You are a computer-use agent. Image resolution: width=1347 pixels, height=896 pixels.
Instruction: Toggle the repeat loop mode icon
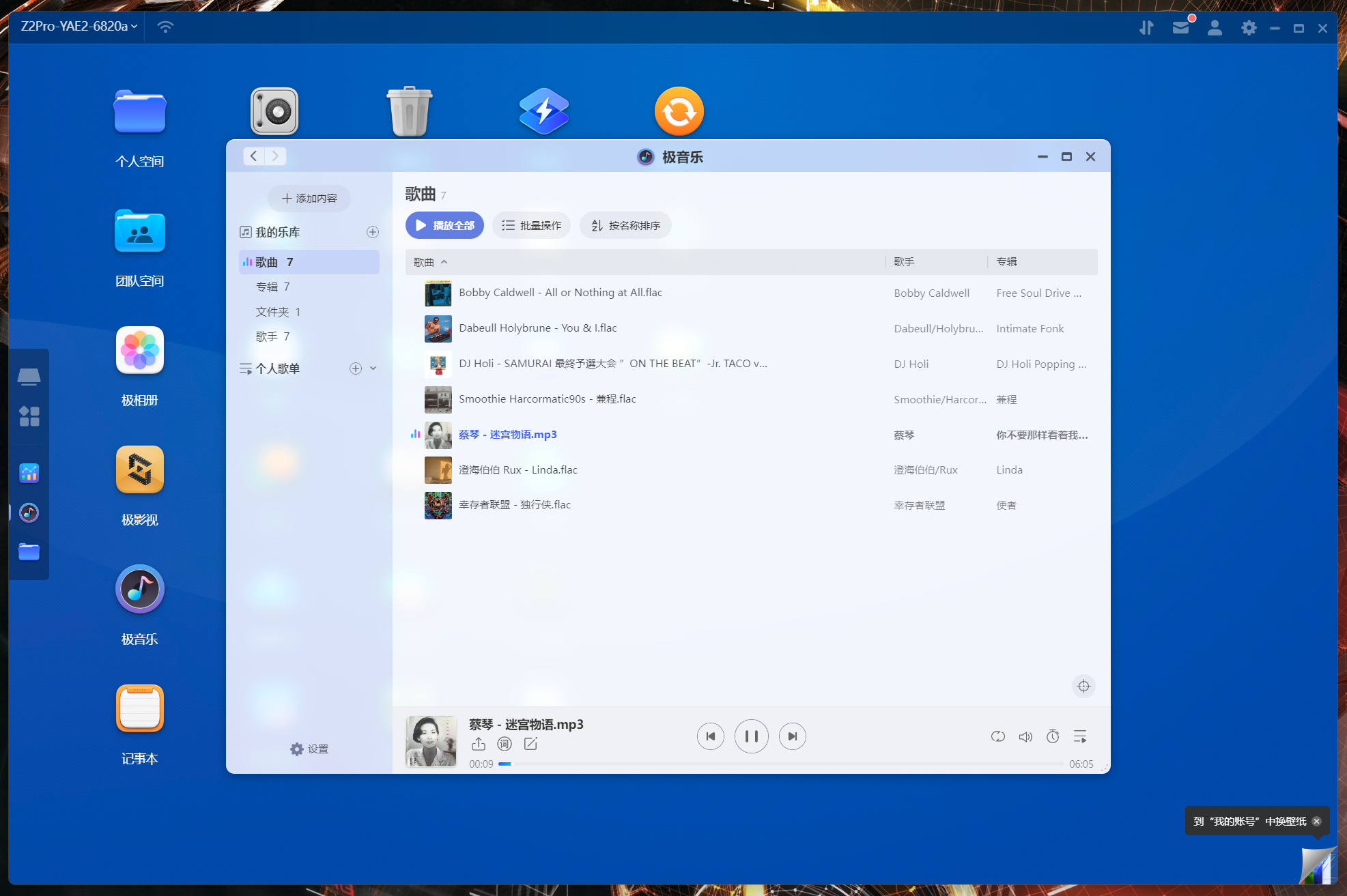997,736
